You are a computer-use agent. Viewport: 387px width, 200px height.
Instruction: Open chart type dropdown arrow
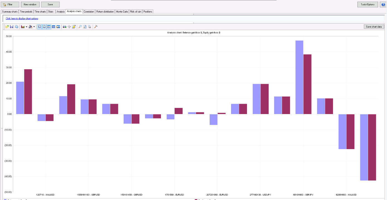click(26, 27)
